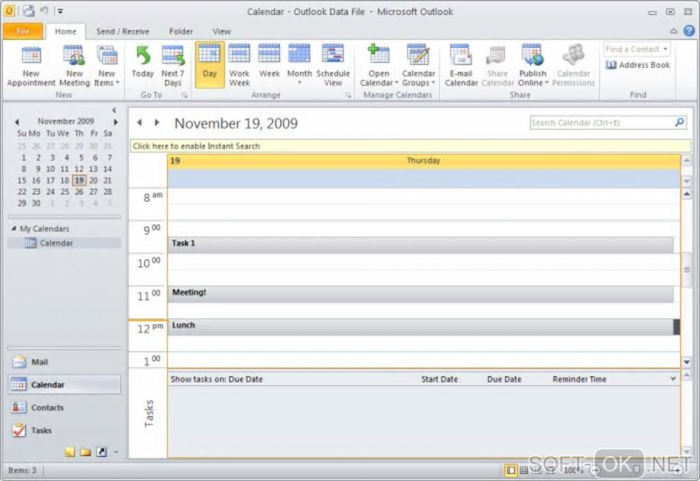
Task: Click the Send/Receive quick access icon
Action: [x=29, y=11]
